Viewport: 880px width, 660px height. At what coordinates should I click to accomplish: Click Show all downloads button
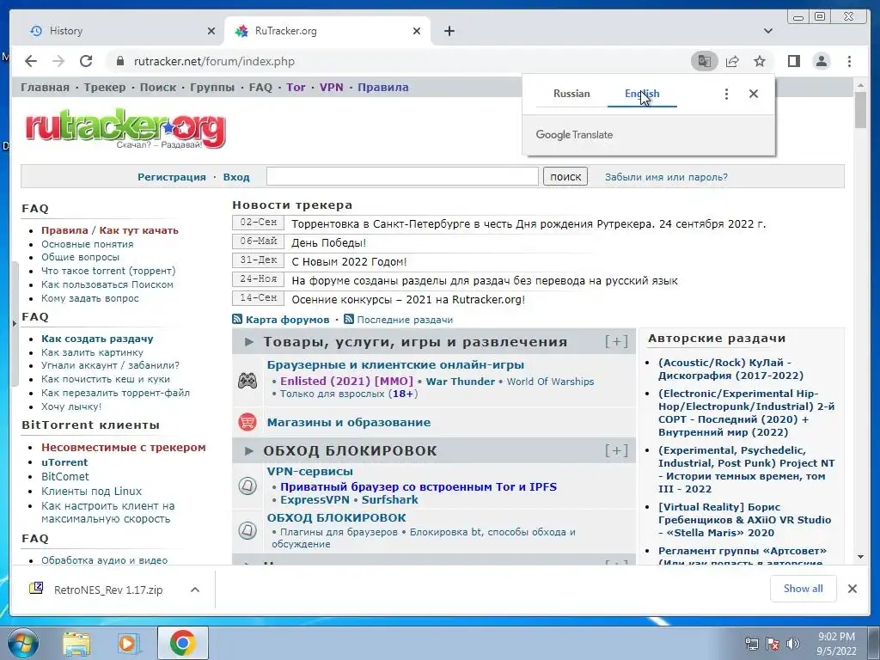[x=804, y=589]
